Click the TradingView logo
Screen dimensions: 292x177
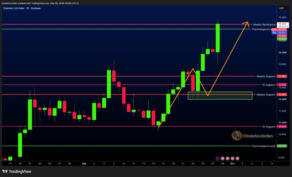click(x=17, y=171)
